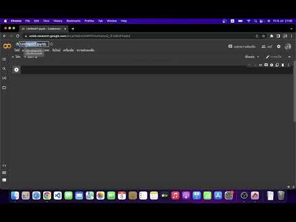Open Trash from the Dock
The height and width of the screenshot is (222, 296).
281,195
